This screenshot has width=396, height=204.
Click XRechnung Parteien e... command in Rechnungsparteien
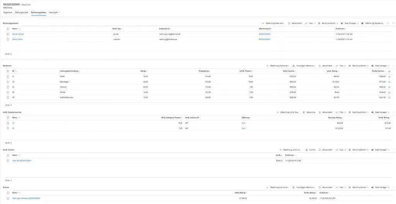click(372, 23)
